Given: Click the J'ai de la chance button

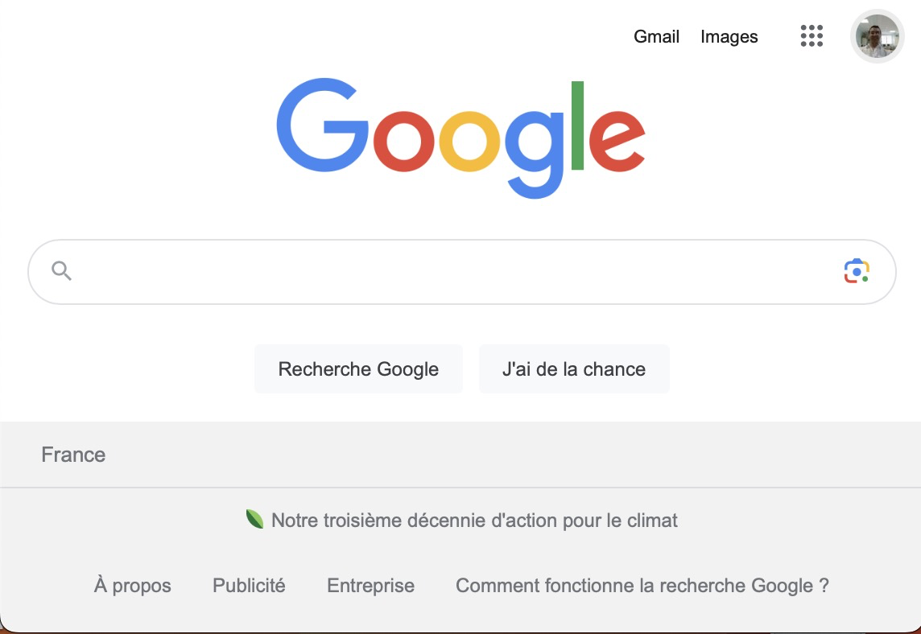Looking at the screenshot, I should click(x=574, y=368).
